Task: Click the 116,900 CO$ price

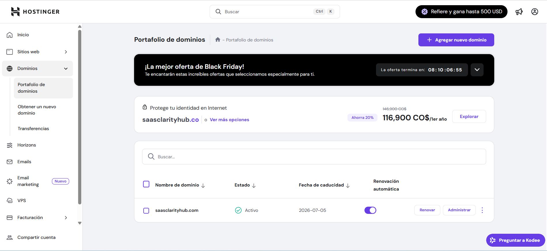Action: (x=406, y=118)
